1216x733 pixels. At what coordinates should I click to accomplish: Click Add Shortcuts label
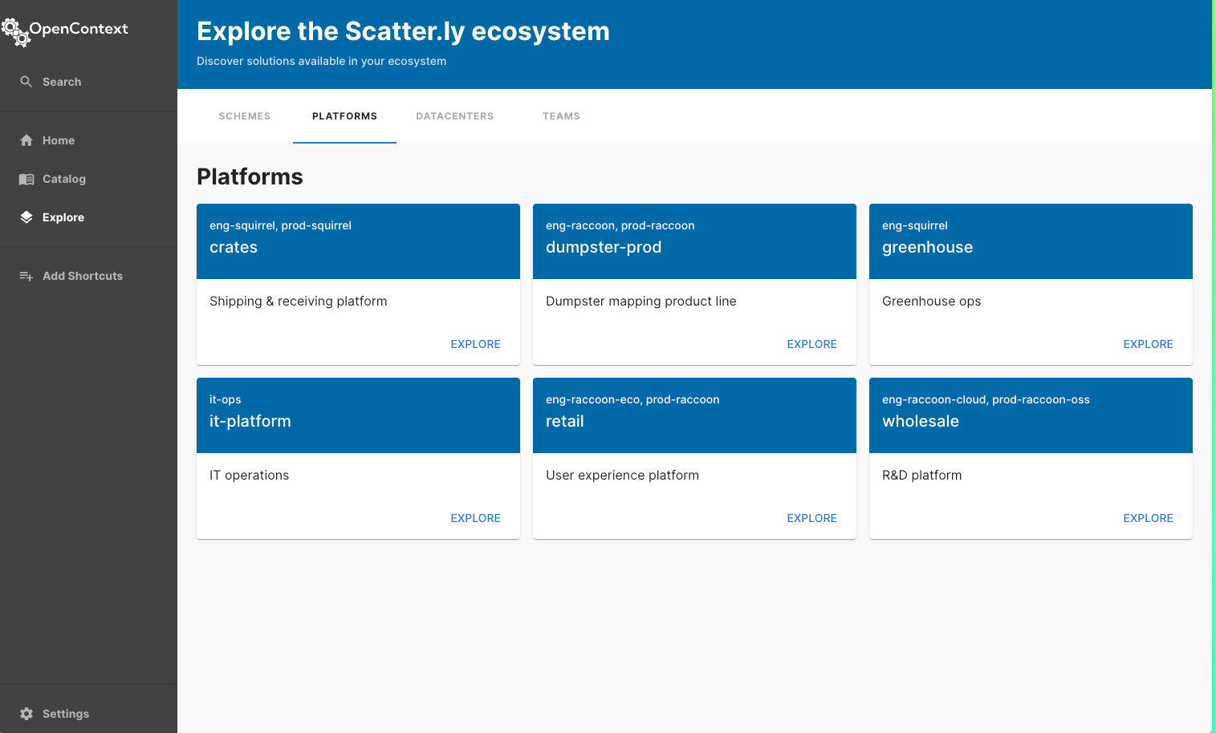click(x=83, y=276)
